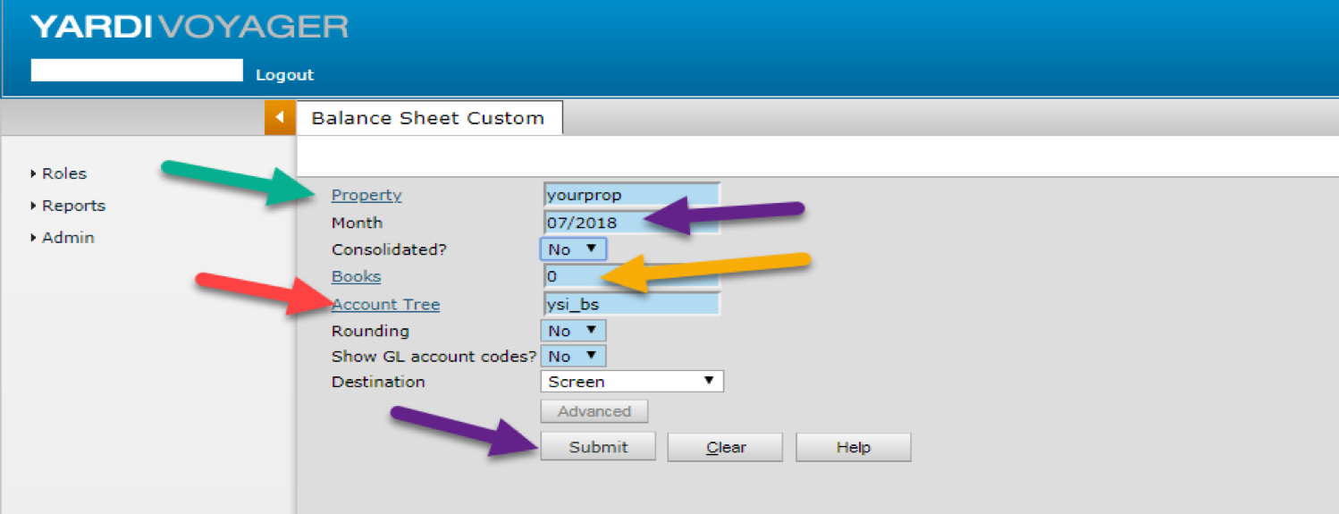Expand the Admin menu item

click(67, 238)
